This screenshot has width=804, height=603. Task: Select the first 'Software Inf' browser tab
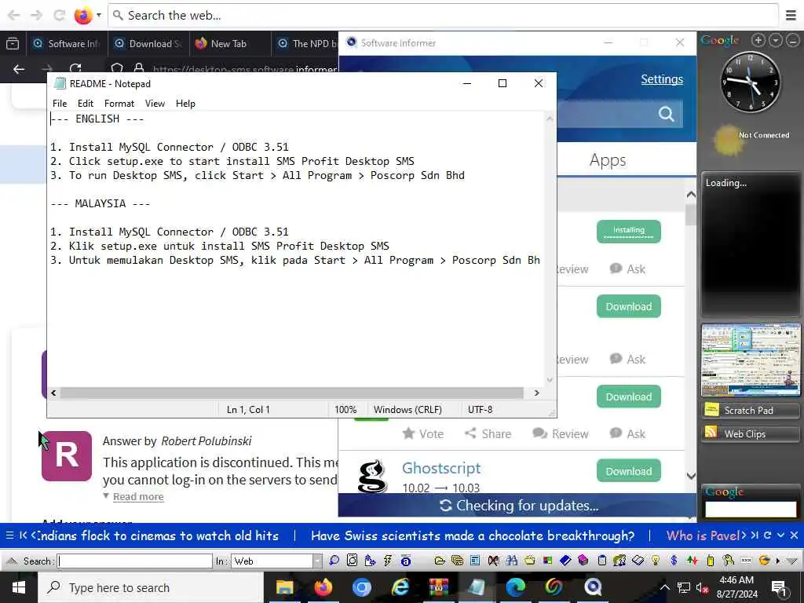(67, 44)
